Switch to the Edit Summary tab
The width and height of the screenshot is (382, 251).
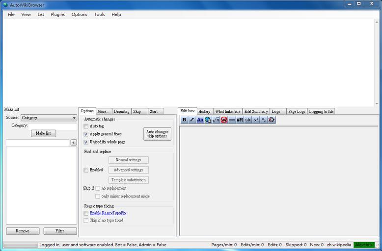click(256, 111)
